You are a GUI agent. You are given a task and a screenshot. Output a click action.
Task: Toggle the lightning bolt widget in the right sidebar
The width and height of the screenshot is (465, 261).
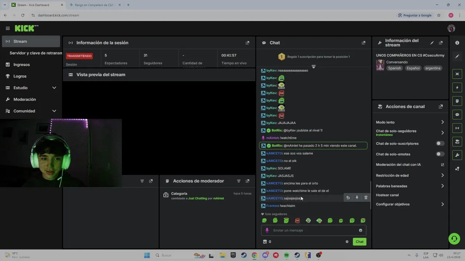tap(457, 87)
